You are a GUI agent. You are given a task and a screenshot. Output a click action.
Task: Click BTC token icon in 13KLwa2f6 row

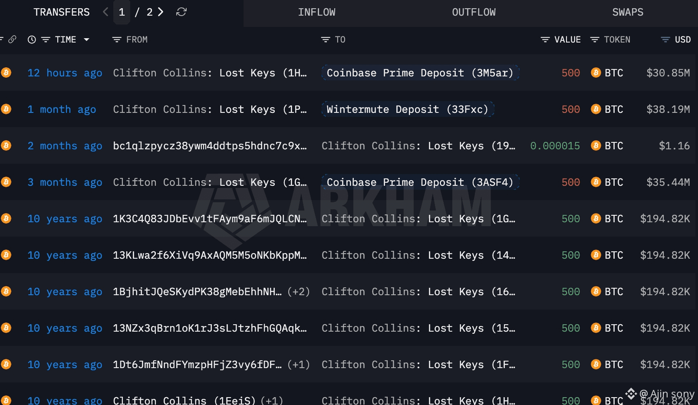596,255
